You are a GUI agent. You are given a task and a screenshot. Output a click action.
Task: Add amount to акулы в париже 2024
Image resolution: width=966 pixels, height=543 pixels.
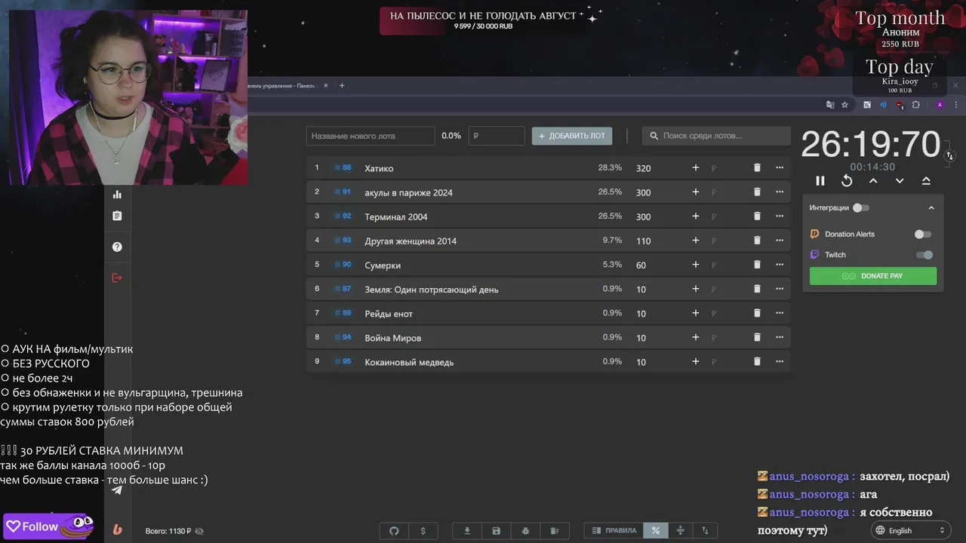[695, 192]
